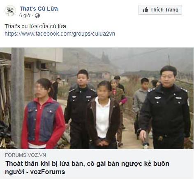This screenshot has height=179, width=194.
Task: Click the FORUMS.VOZ.VN domain label
Action: (x=25, y=155)
